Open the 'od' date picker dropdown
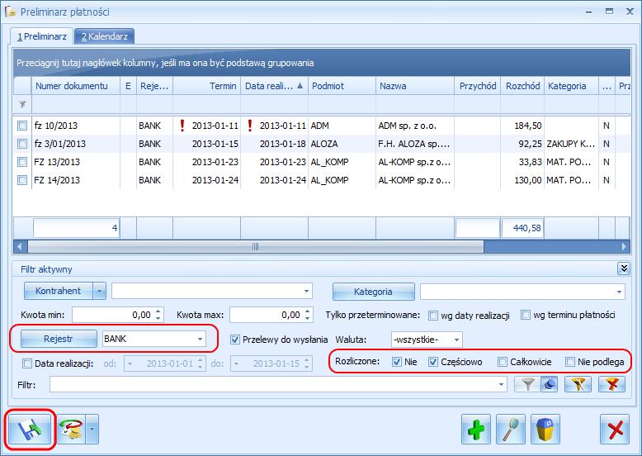Screen dimensions: 642x456 click(x=130, y=363)
